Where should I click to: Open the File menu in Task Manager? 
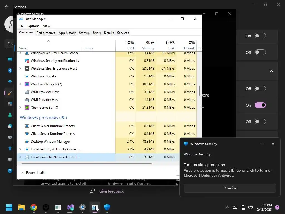(x=21, y=26)
